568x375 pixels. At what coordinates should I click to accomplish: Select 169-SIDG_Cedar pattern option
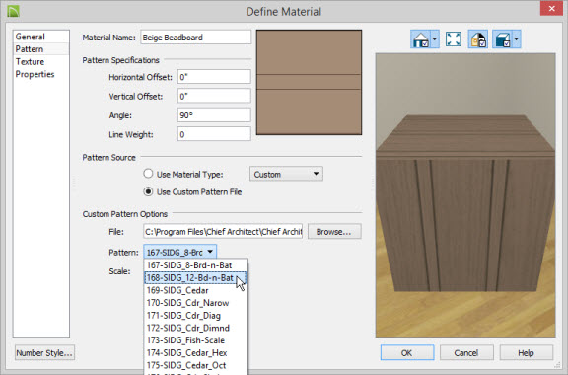click(x=195, y=290)
